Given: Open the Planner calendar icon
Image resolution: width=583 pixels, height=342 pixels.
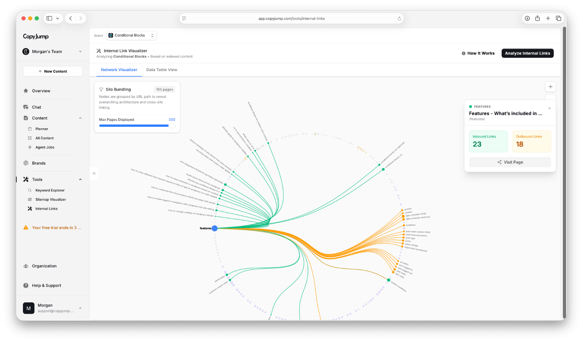Looking at the screenshot, I should tap(30, 129).
